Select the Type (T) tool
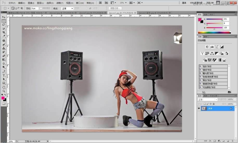The height and width of the screenshot is (143, 238). point(4,75)
